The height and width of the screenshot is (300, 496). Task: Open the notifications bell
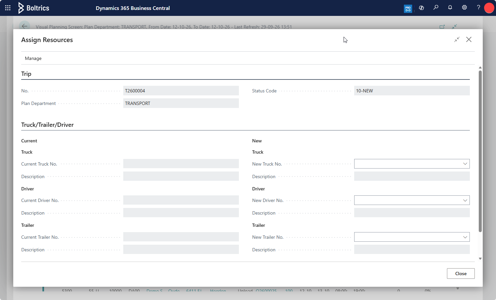point(450,7)
